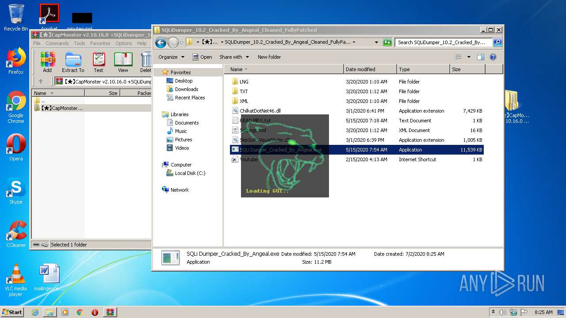Open the Tools menu in WinRAR
566x318 pixels.
point(80,43)
